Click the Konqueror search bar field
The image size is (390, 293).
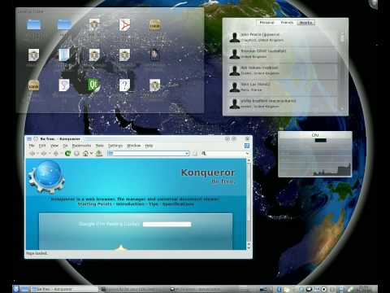click(x=225, y=154)
